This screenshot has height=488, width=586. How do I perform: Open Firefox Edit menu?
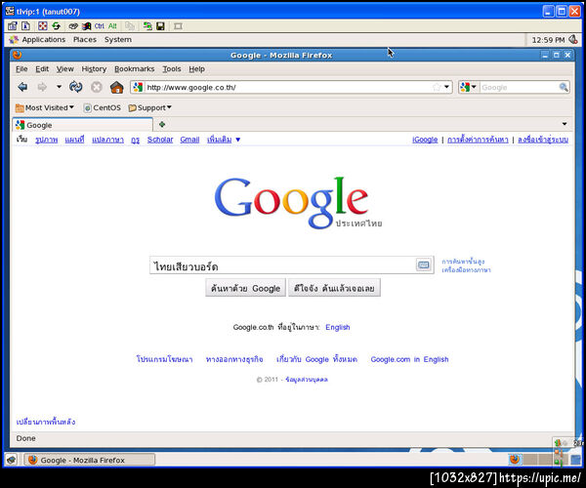(x=42, y=69)
